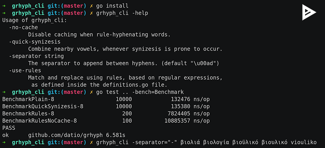Click the green prompt arrow before go install
The height and width of the screenshot is (148, 325).
(x=4, y=6)
